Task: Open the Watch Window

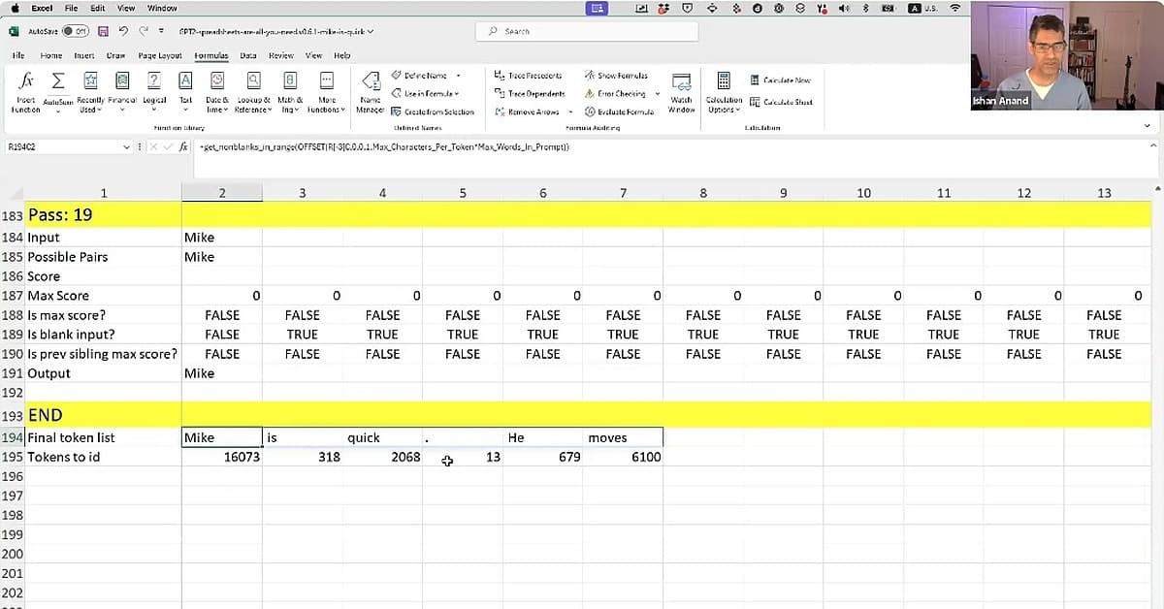Action: (x=682, y=89)
